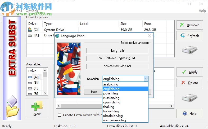Click Available disks: 24 status entry
Viewport: 208px width, 129px height.
[174, 126]
